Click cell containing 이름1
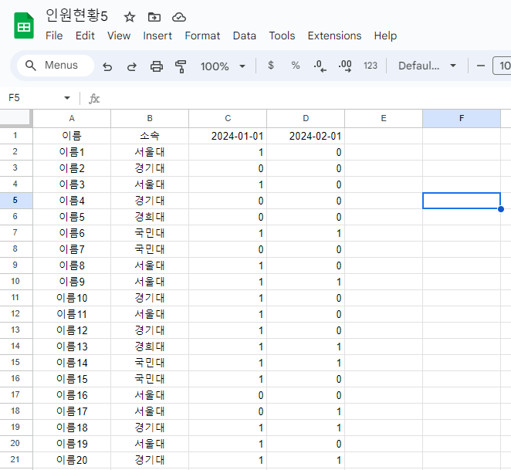 (x=72, y=152)
